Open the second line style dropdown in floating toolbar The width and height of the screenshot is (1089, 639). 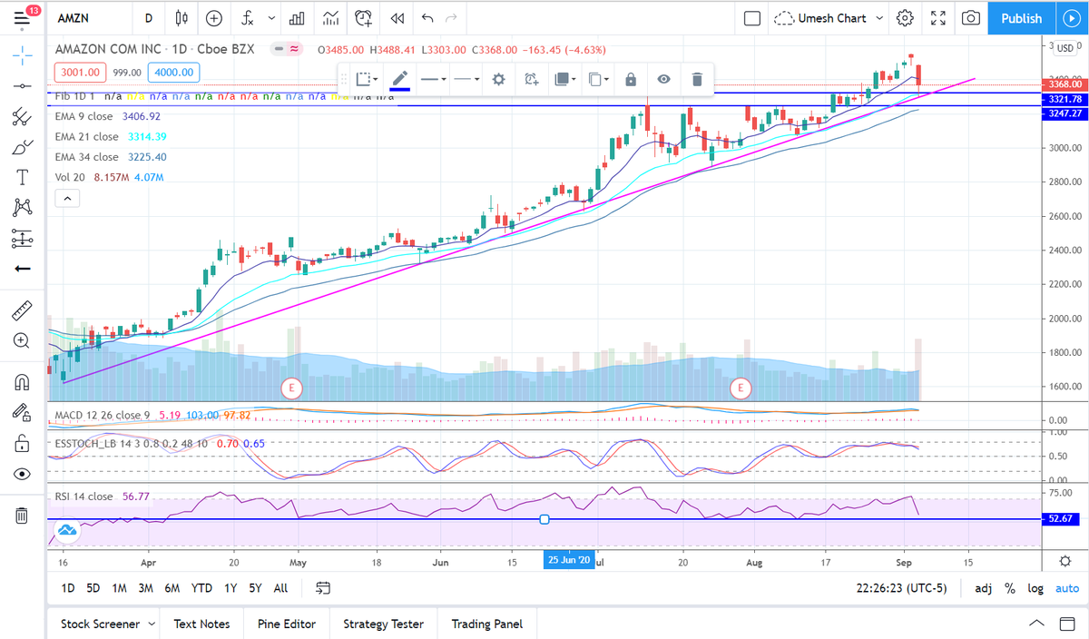click(x=466, y=79)
